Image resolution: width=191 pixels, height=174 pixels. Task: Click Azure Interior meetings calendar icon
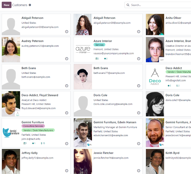tap(97, 59)
